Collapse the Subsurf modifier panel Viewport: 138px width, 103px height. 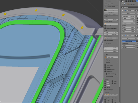click(123, 36)
